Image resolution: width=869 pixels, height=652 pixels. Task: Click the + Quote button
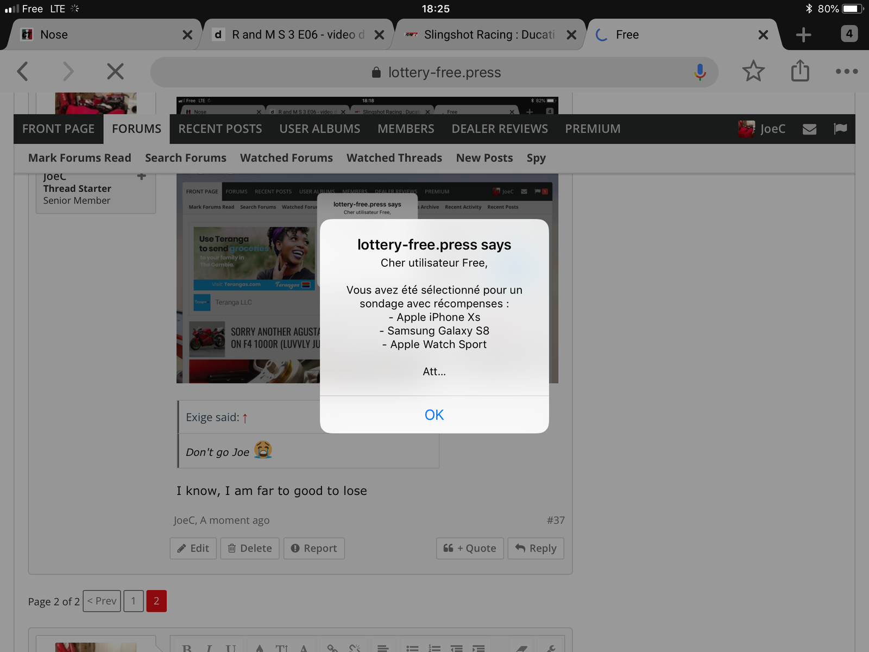470,548
